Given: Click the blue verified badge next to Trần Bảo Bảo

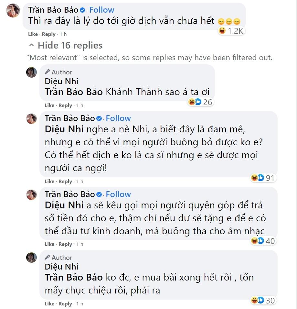Looking at the screenshot, I should 82,10.
